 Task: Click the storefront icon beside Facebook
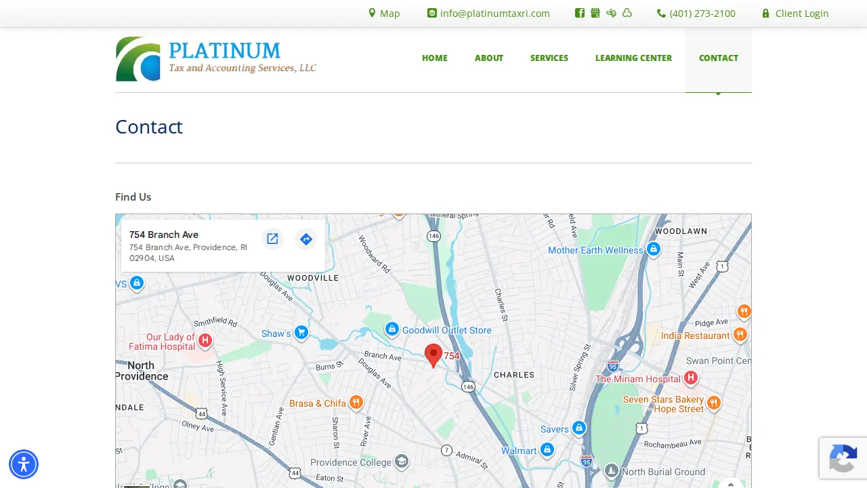(x=595, y=13)
